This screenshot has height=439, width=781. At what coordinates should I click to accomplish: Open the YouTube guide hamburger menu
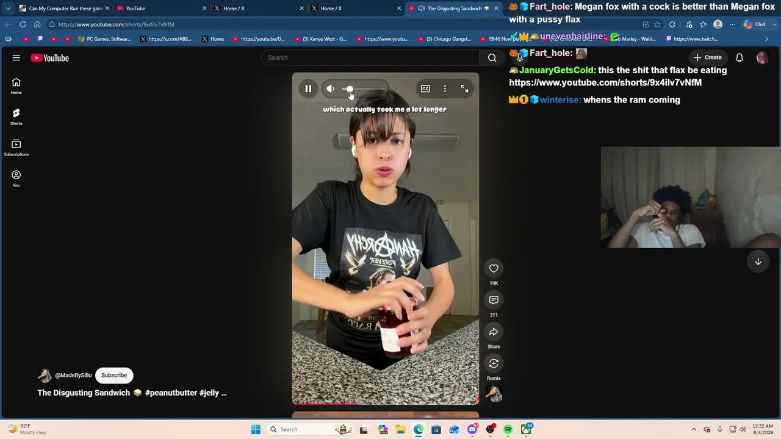16,58
